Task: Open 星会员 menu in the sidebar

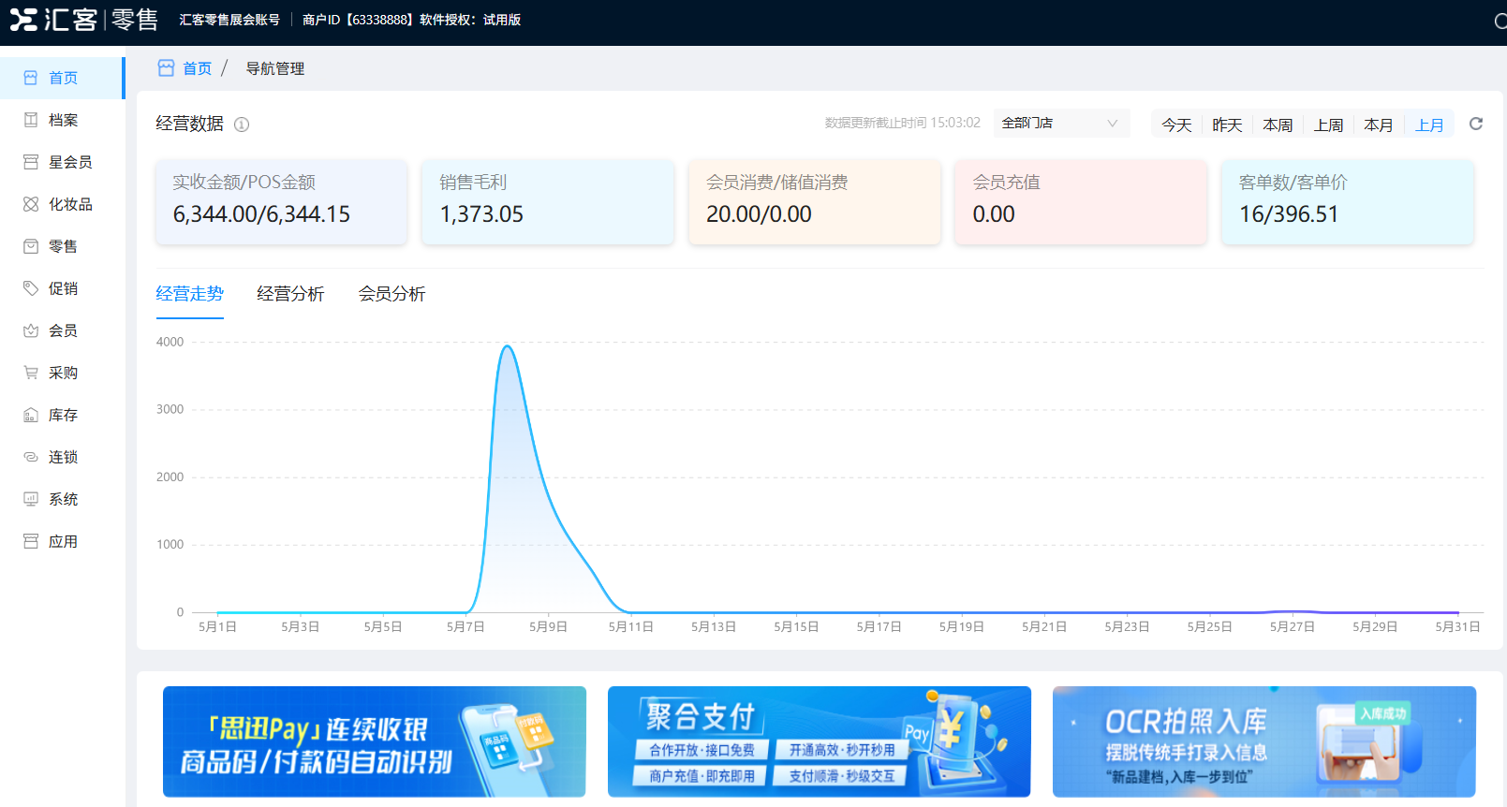Action: point(62,162)
